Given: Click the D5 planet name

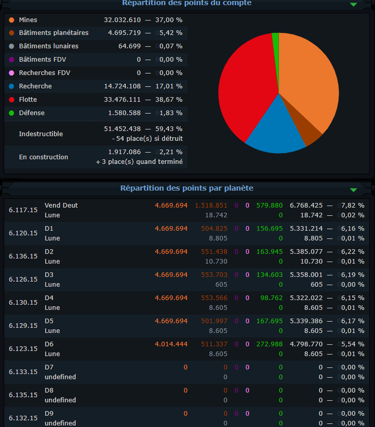Looking at the screenshot, I should tap(49, 321).
